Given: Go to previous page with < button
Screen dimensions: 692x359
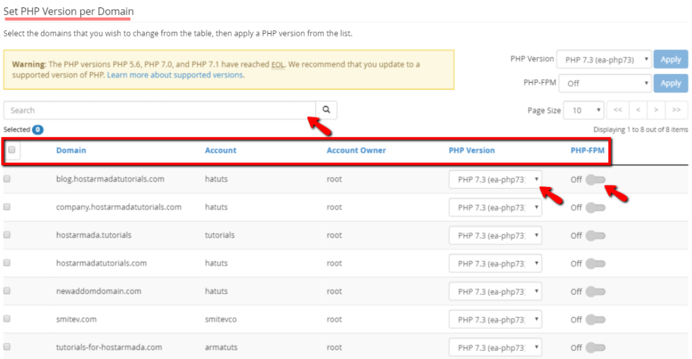Looking at the screenshot, I should pyautogui.click(x=638, y=110).
